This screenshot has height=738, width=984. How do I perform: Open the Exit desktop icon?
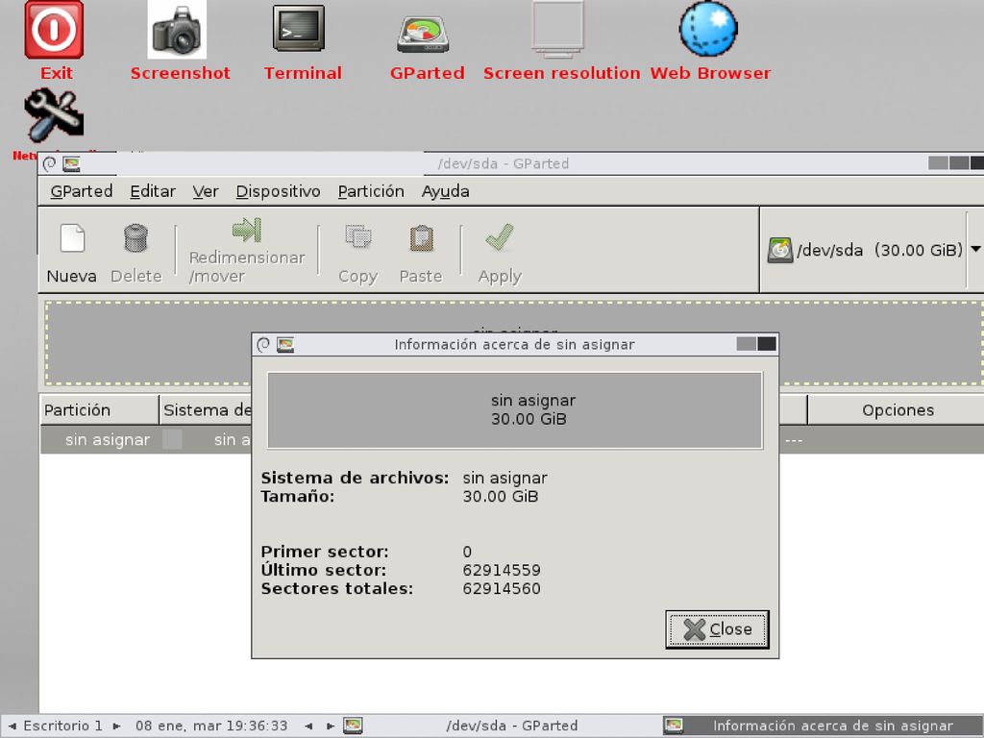[x=54, y=30]
